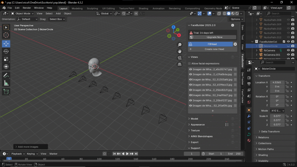Image resolution: width=297 pixels, height=167 pixels.
Task: Select the Annotate pencil tool
Action: pyautogui.click(x=6, y=75)
